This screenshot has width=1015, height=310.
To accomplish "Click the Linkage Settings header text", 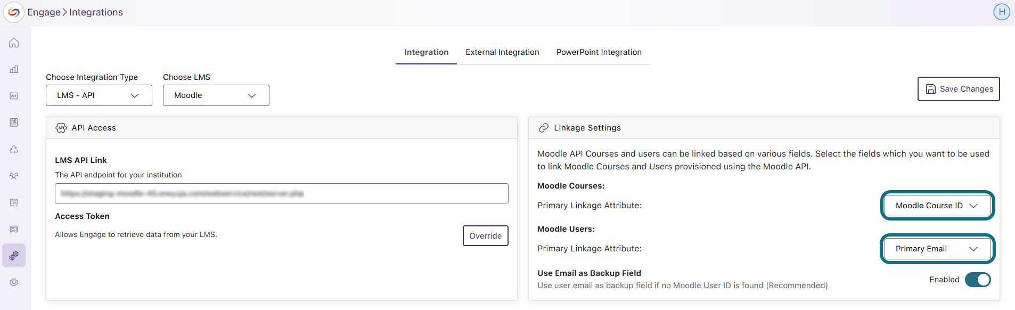I will point(587,128).
